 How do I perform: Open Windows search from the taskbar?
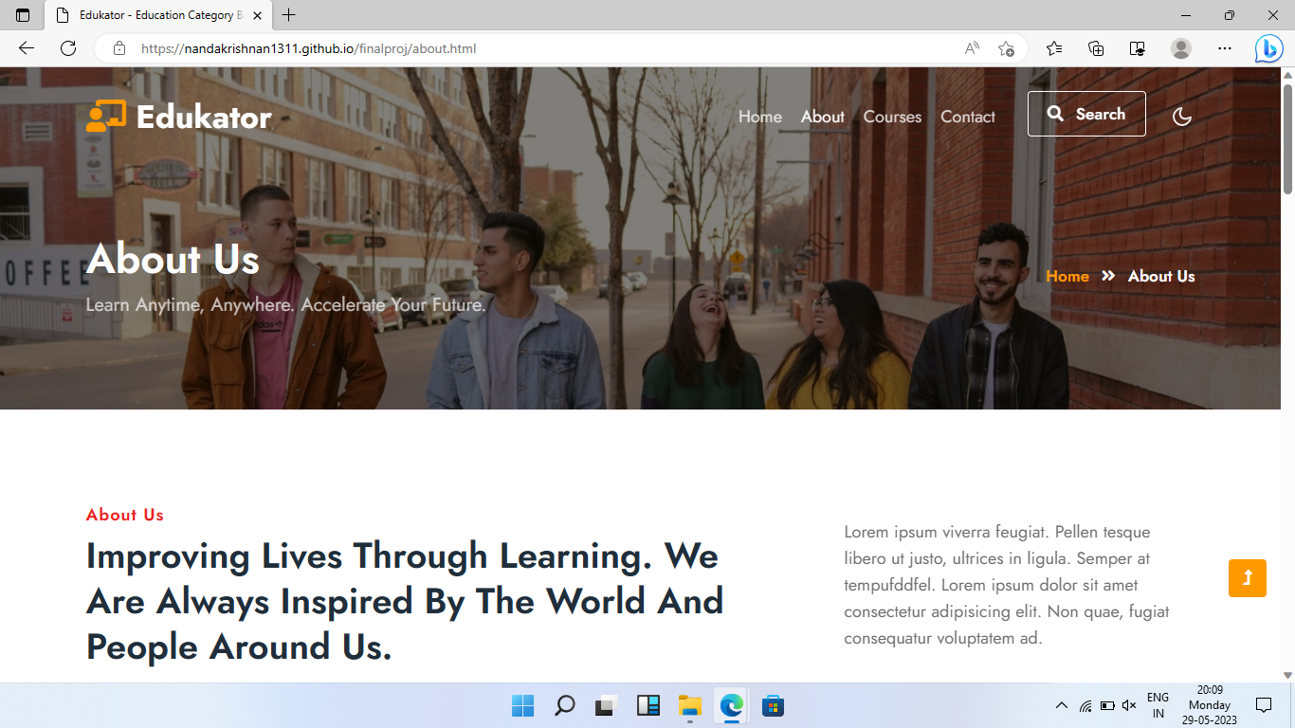pos(564,705)
